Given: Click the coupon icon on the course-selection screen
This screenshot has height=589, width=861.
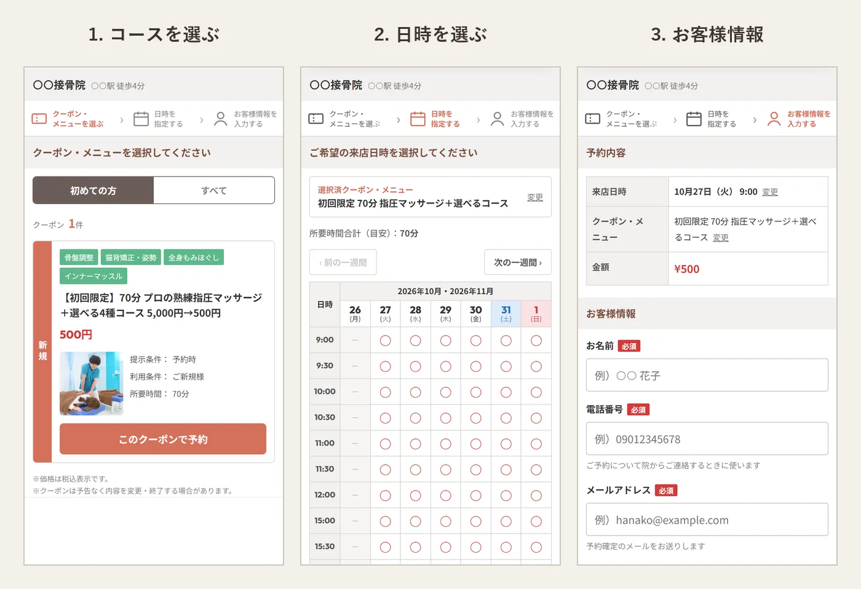Looking at the screenshot, I should click(x=39, y=119).
